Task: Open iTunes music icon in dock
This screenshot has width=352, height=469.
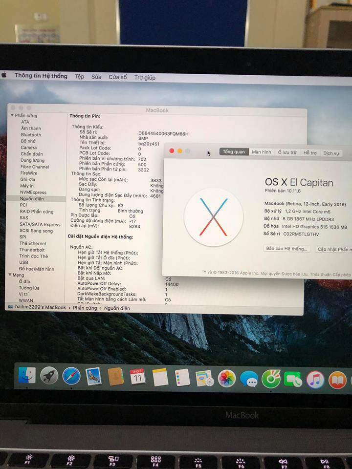Action: [315, 380]
